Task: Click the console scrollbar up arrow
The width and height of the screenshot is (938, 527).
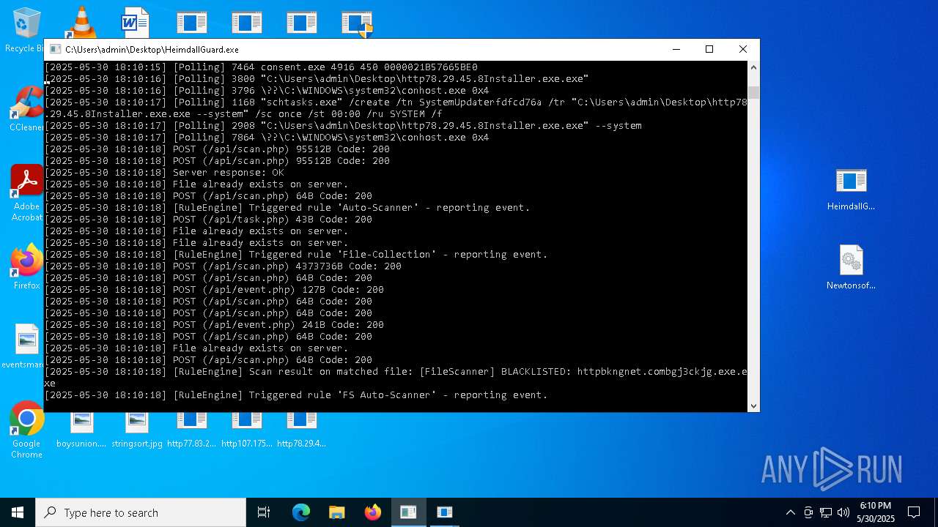Action: (753, 67)
